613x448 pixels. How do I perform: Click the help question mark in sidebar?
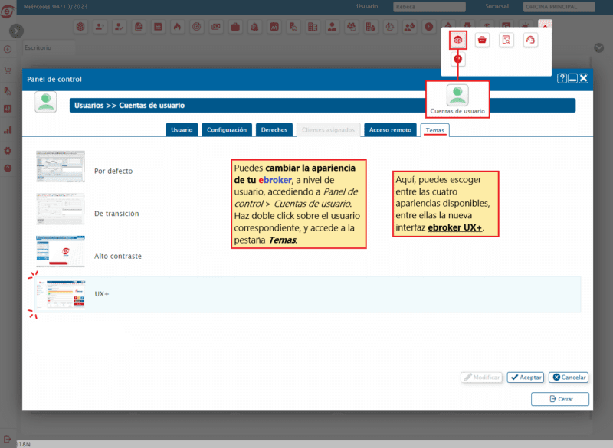[8, 168]
